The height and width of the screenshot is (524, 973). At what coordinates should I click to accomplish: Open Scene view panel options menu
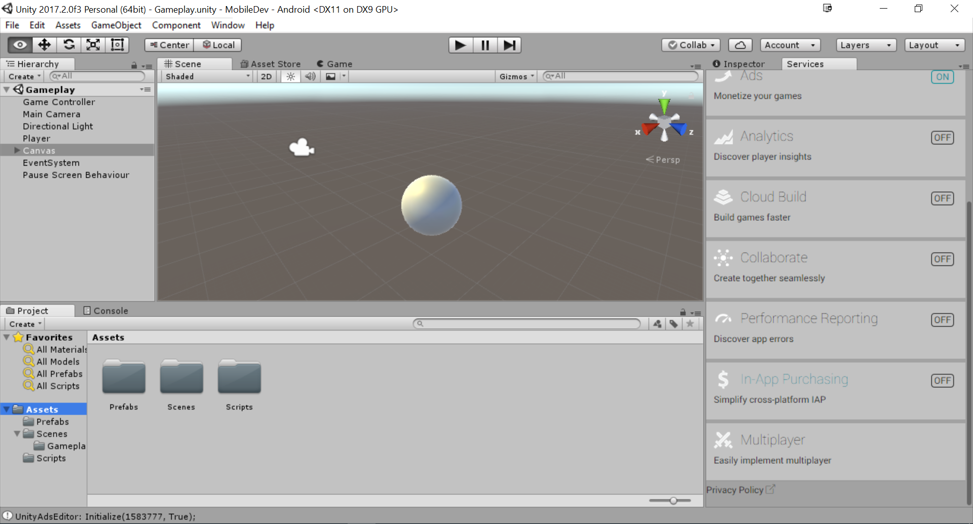pos(696,66)
